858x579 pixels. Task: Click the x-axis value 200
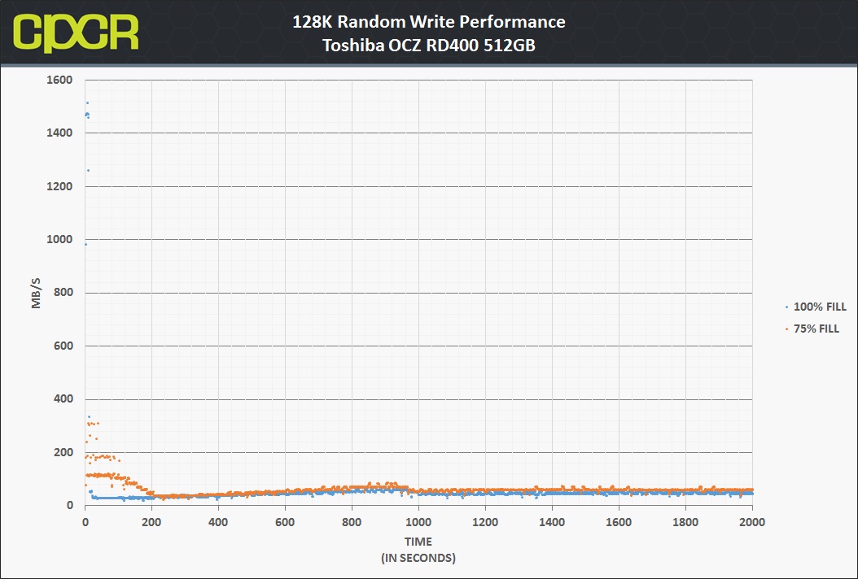tap(151, 522)
